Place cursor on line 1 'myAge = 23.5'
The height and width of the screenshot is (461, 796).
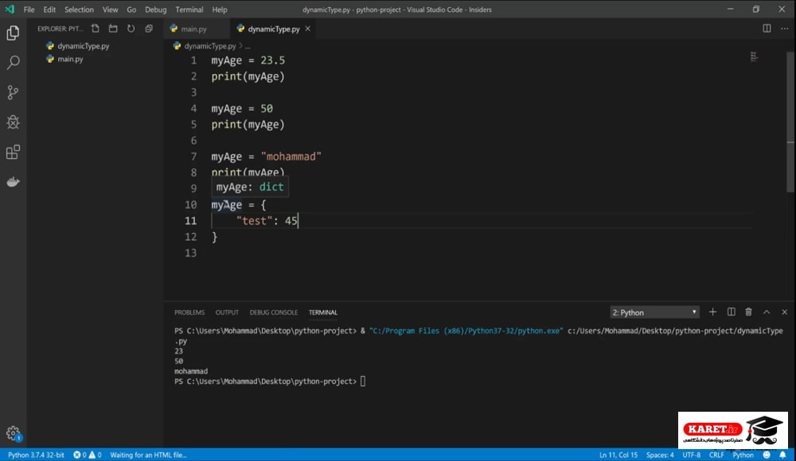(x=248, y=60)
